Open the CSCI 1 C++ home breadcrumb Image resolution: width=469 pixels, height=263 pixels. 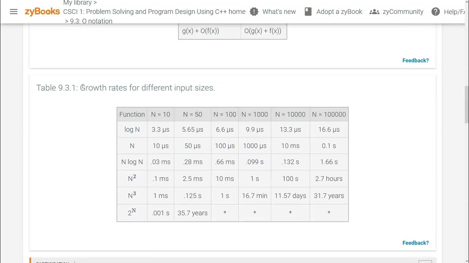(x=154, y=12)
